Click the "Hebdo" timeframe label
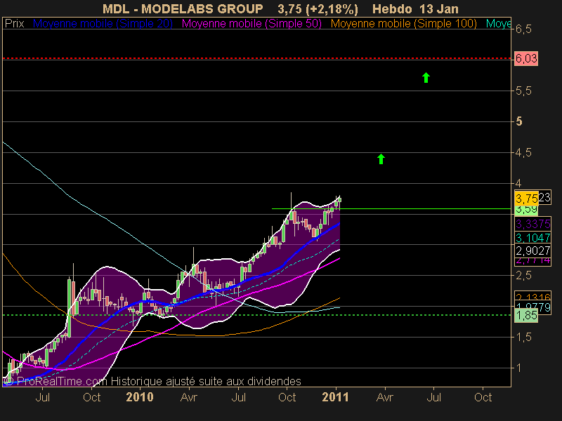This screenshot has width=562, height=421. pyautogui.click(x=392, y=8)
